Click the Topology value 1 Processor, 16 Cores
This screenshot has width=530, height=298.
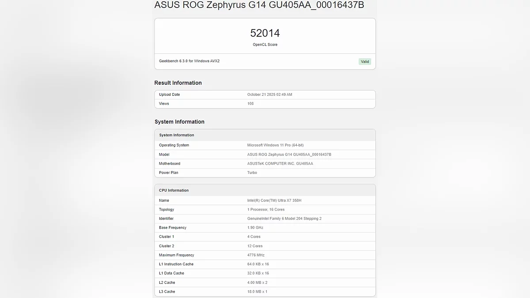click(266, 210)
